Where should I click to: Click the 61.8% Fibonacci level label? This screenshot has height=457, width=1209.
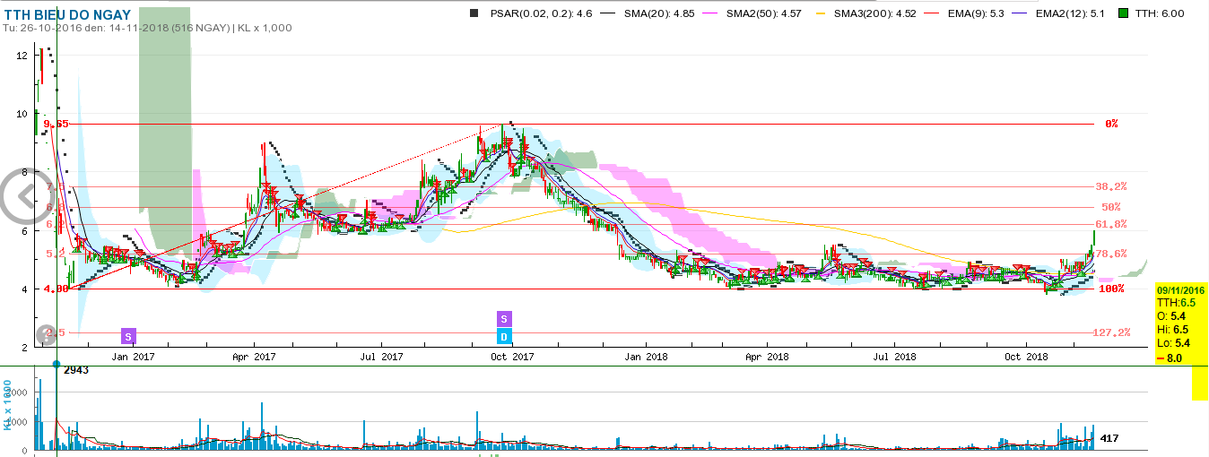pyautogui.click(x=1110, y=224)
